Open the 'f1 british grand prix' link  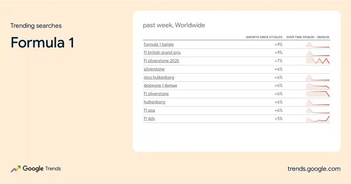tap(162, 53)
